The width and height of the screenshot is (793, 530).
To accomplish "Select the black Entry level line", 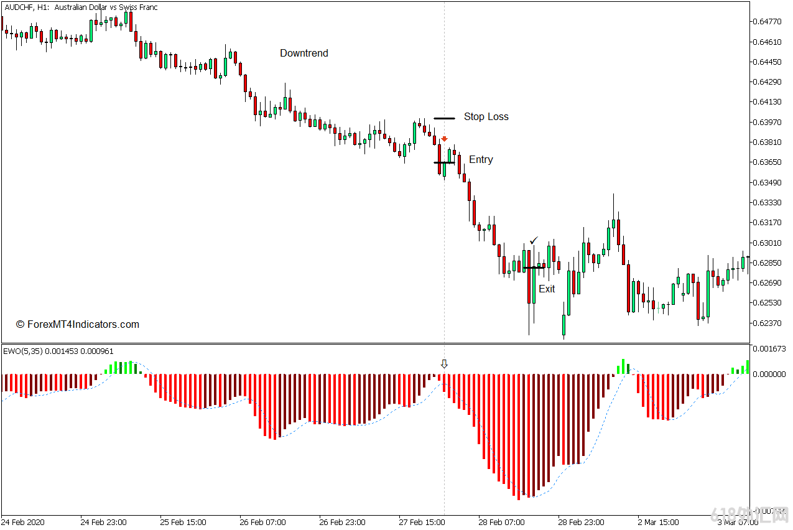I will 444,162.
